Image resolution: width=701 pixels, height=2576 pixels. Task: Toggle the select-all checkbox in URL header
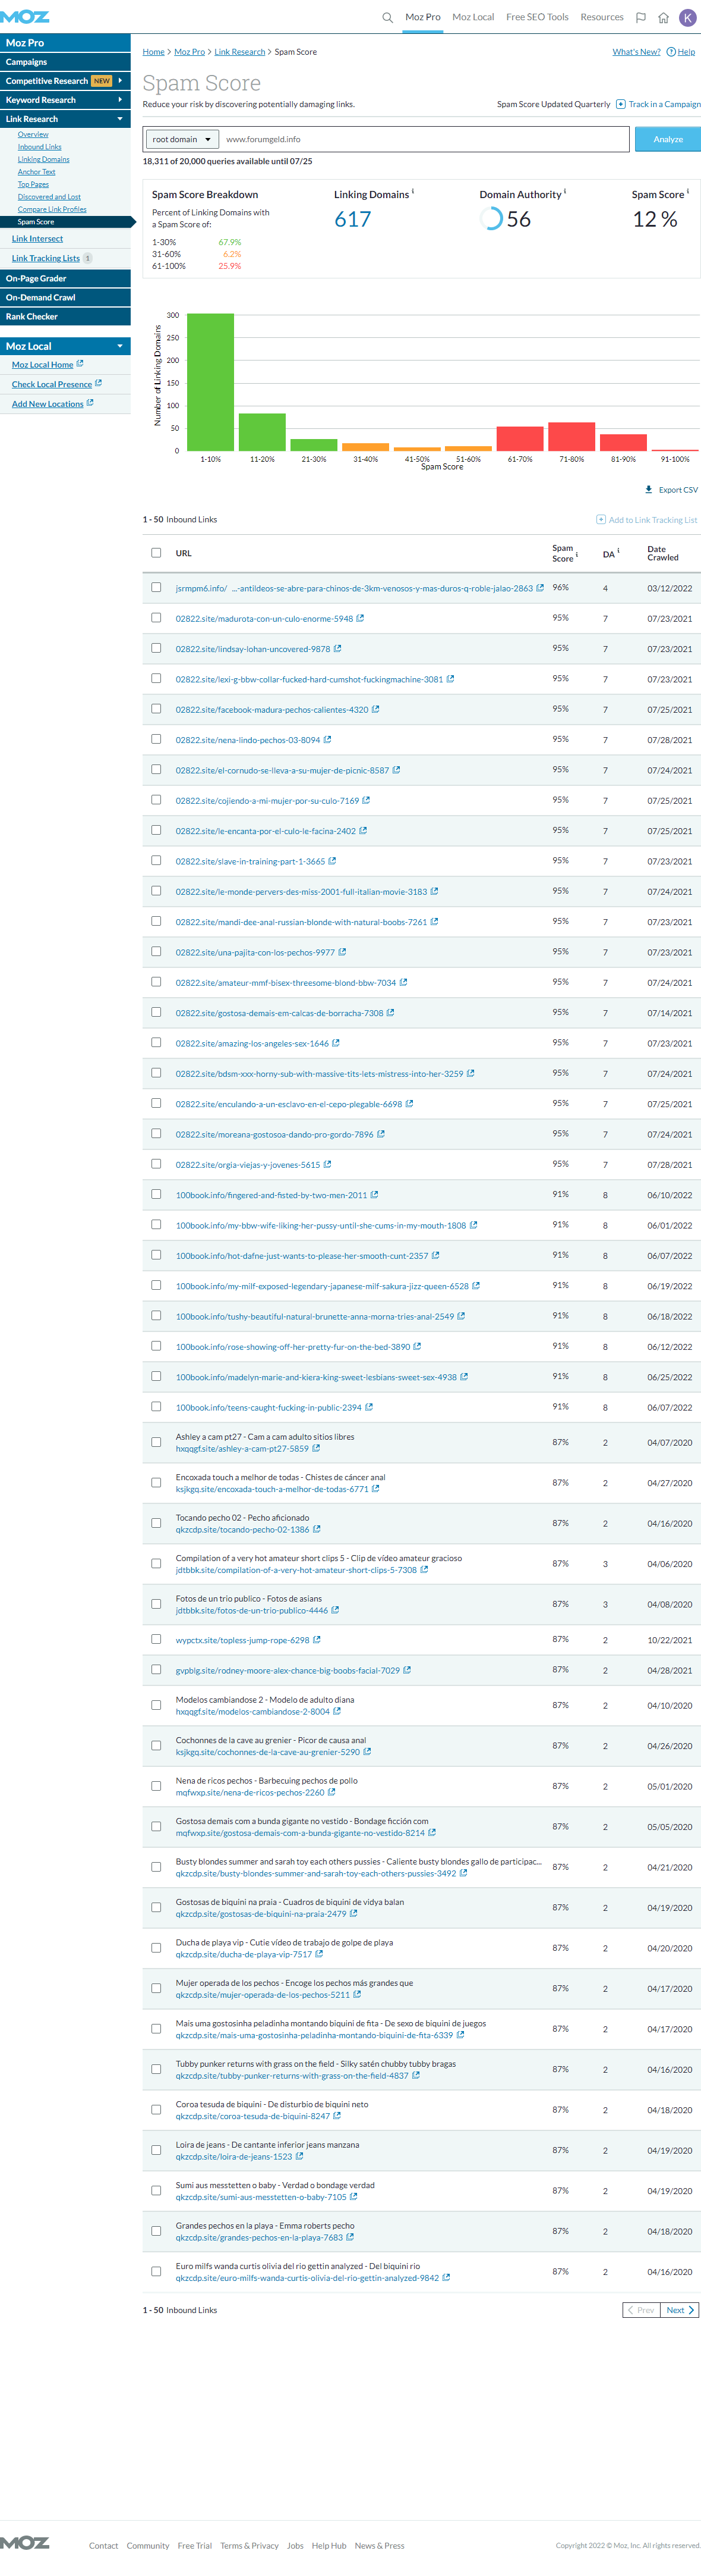click(156, 553)
